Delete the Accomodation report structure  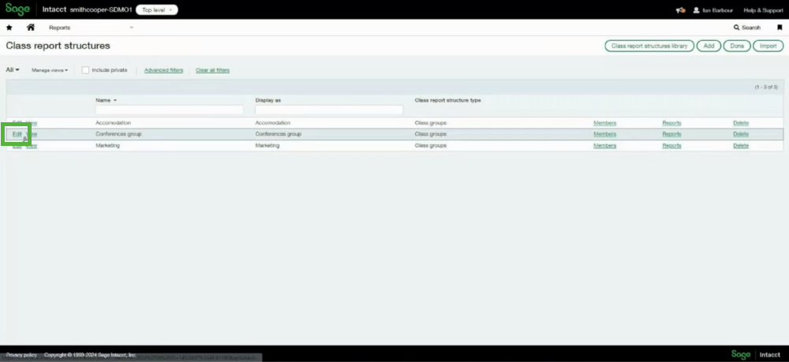pos(740,123)
